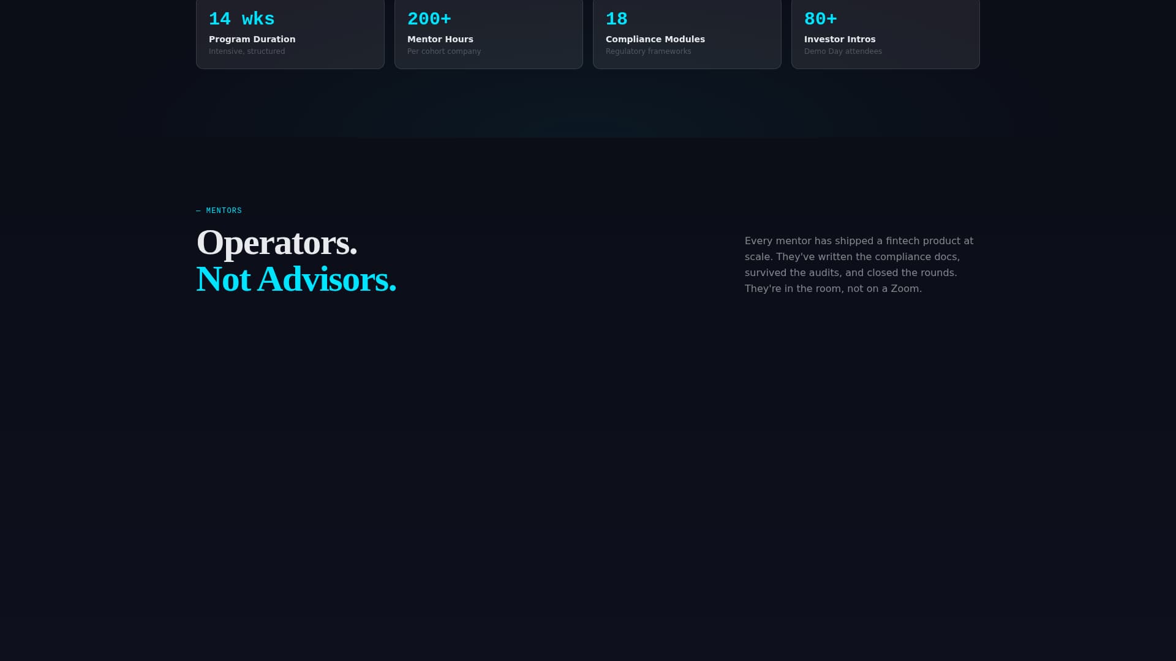This screenshot has height=661, width=1176.
Task: Click the '80+' investor intros value
Action: 820,20
